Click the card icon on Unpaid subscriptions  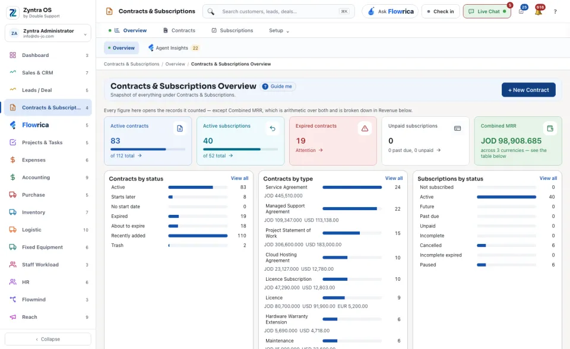click(x=458, y=128)
